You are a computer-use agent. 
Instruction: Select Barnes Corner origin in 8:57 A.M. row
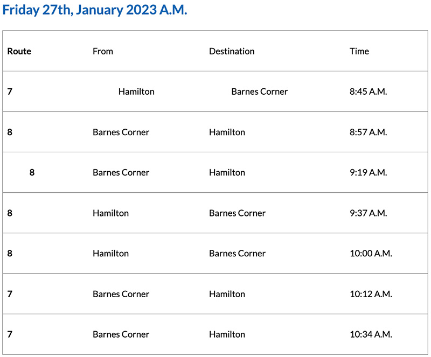point(121,132)
